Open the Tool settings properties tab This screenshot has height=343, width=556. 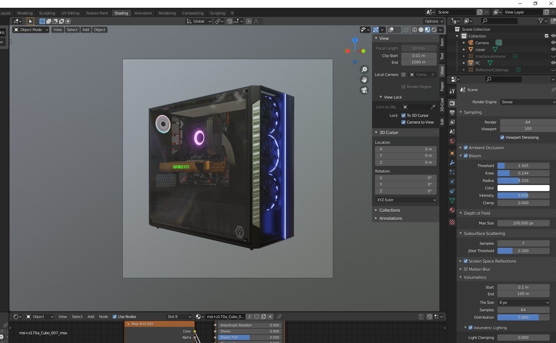point(452,91)
